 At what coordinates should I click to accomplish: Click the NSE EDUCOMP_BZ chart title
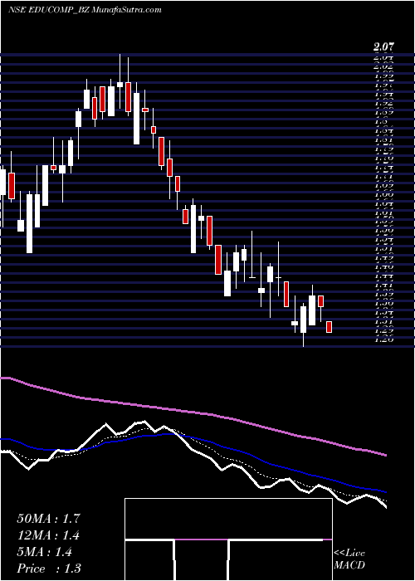[x=85, y=10]
